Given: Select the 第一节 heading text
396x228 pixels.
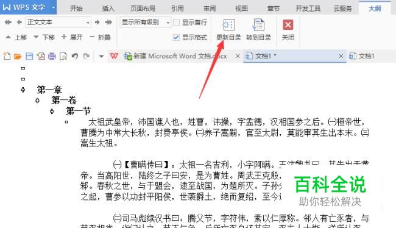Looking at the screenshot, I should point(79,111).
